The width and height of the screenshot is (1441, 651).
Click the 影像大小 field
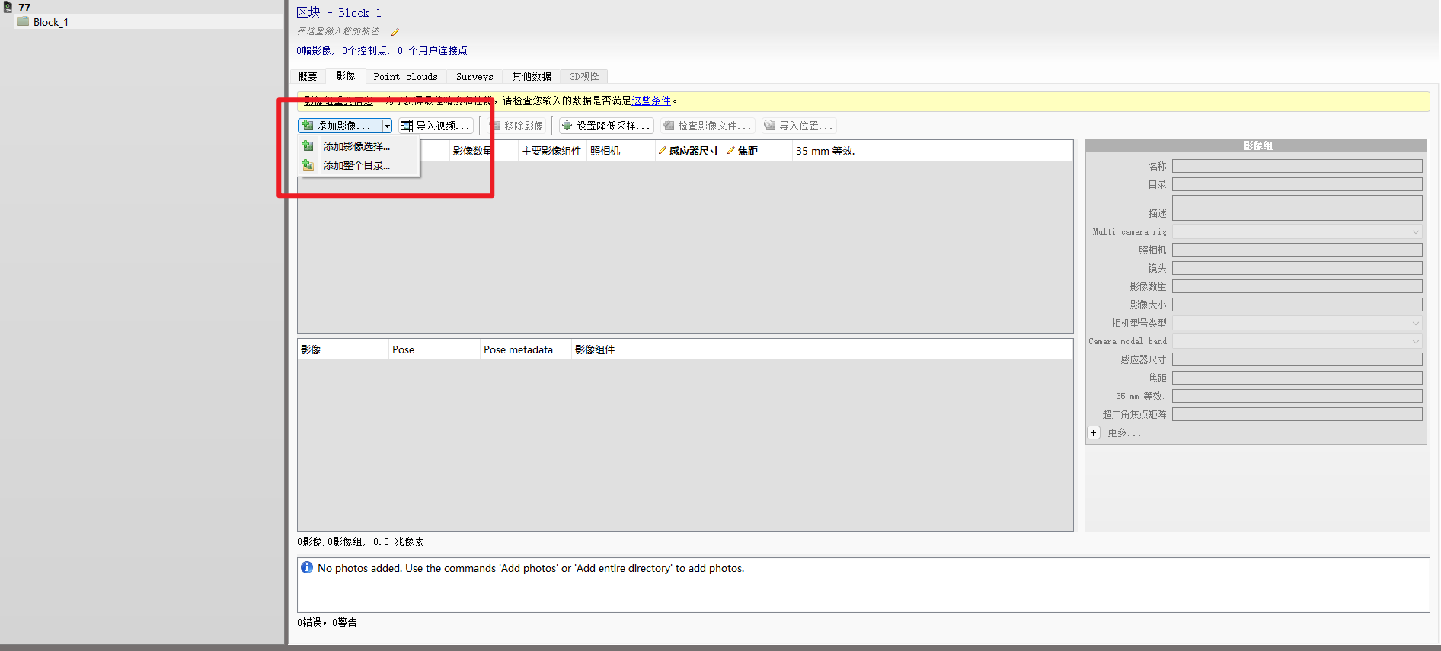point(1297,305)
